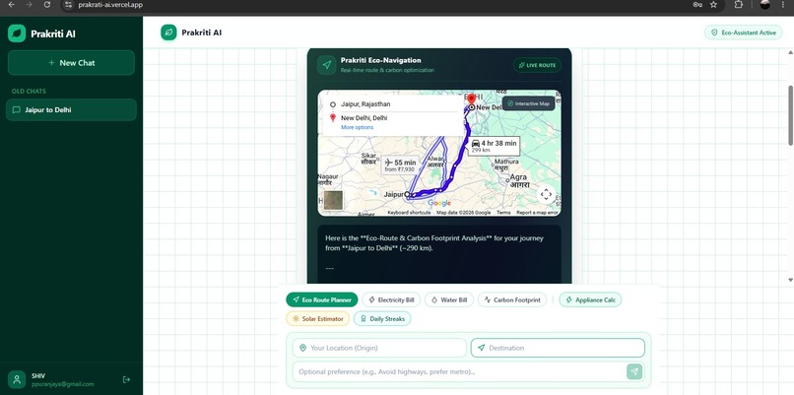Toggle map fullscreen expand icon

pyautogui.click(x=546, y=194)
